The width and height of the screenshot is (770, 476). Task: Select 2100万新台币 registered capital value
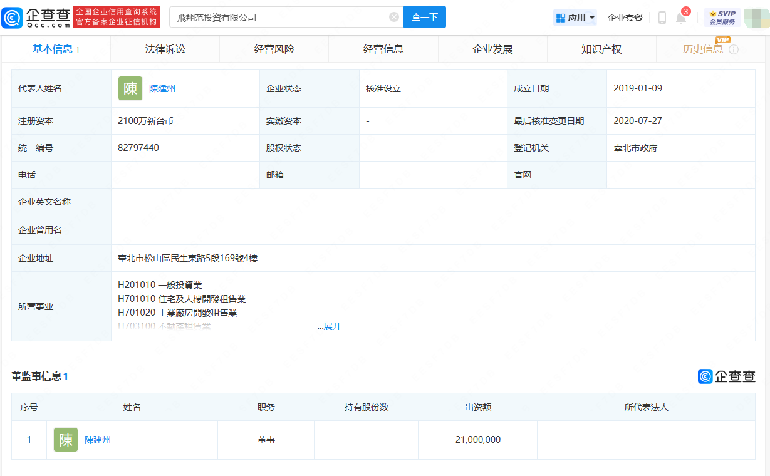pos(145,121)
